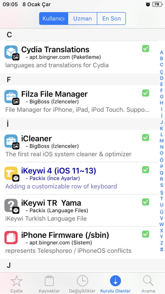This screenshot has width=165, height=294.
Task: Tap the yellow iKeywi 4 drill icon
Action: tap(11, 173)
